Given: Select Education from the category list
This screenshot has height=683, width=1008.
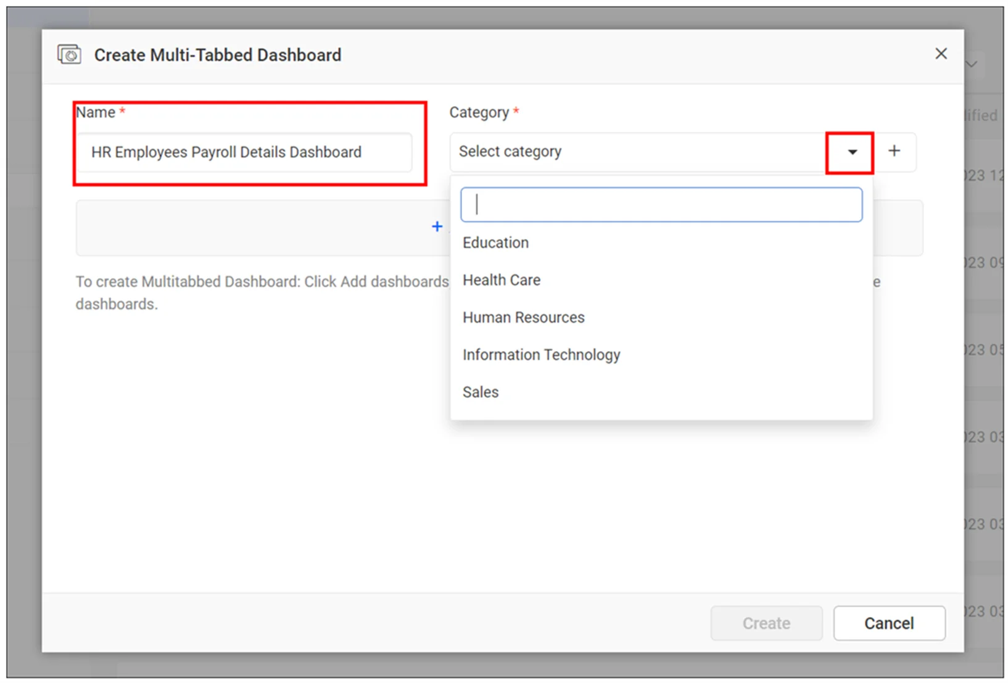Looking at the screenshot, I should pos(495,242).
